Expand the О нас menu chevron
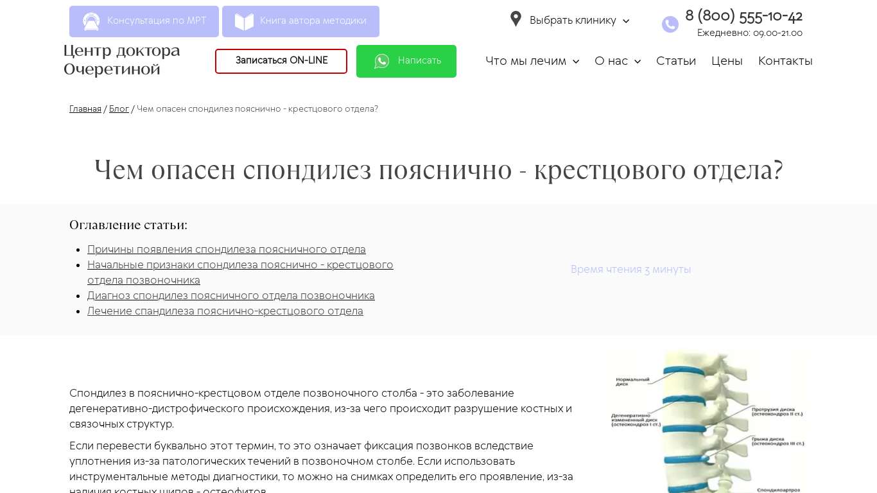This screenshot has height=493, width=877. coord(638,62)
